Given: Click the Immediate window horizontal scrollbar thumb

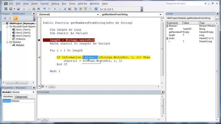Looking at the screenshot, I should tap(45, 120).
